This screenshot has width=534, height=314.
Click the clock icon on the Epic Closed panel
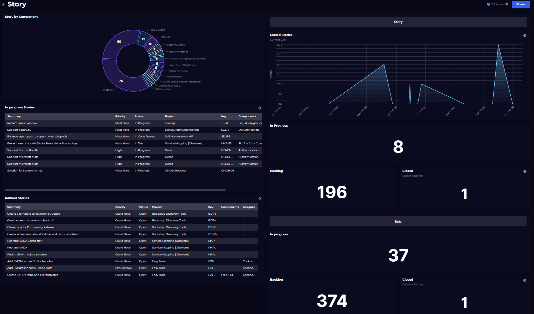click(x=524, y=280)
